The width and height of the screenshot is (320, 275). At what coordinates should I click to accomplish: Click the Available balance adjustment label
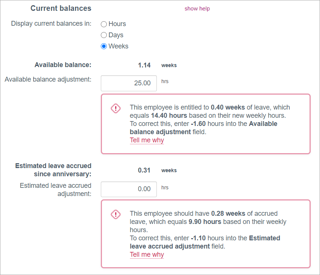(x=48, y=79)
